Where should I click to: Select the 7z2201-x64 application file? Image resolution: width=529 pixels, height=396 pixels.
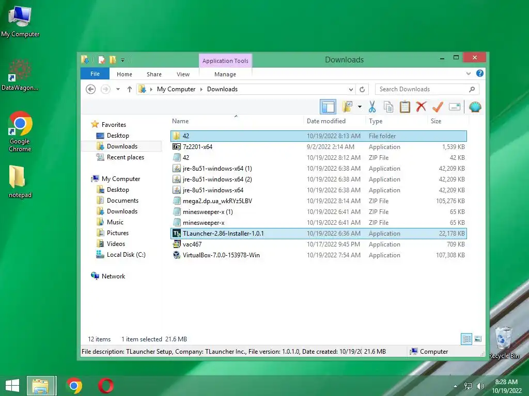(318, 147)
